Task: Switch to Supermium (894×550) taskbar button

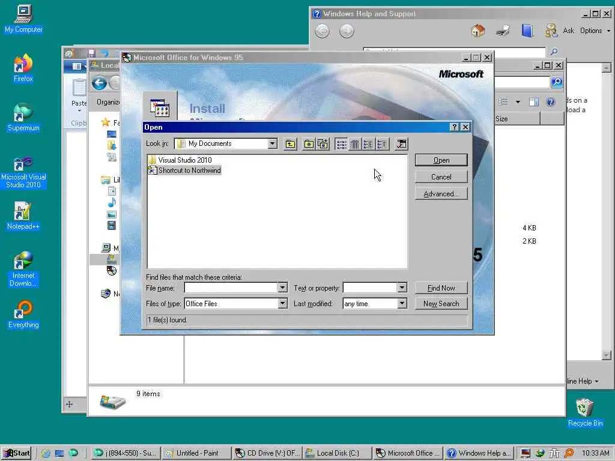Action: click(x=126, y=453)
